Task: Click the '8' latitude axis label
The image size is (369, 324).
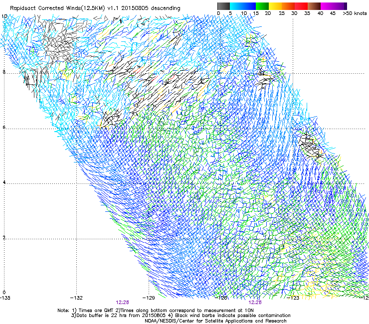Action: 4,72
